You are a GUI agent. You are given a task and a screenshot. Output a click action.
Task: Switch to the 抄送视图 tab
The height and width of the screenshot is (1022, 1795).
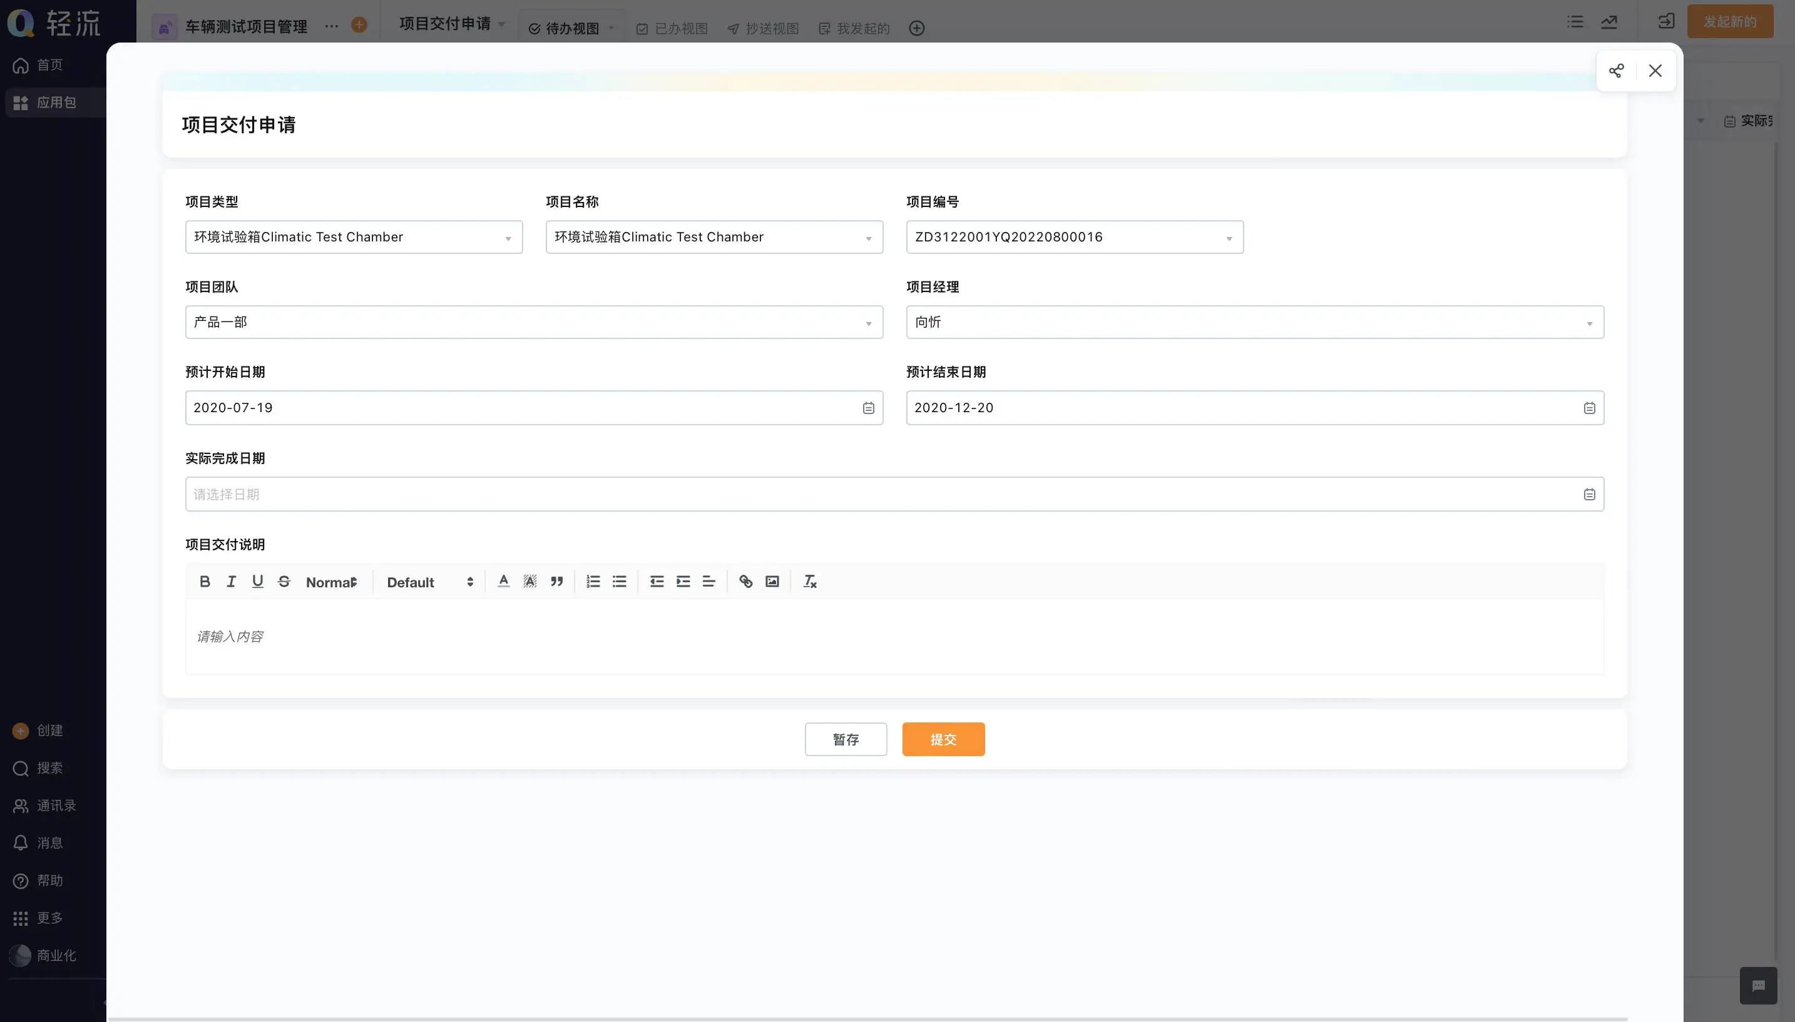tap(763, 28)
